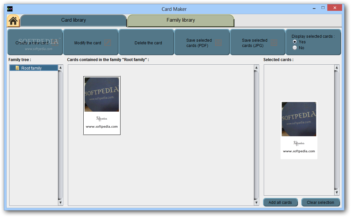351x217 pixels.
Task: Click the cards panel vertical scrollbar track
Action: (x=256, y=135)
